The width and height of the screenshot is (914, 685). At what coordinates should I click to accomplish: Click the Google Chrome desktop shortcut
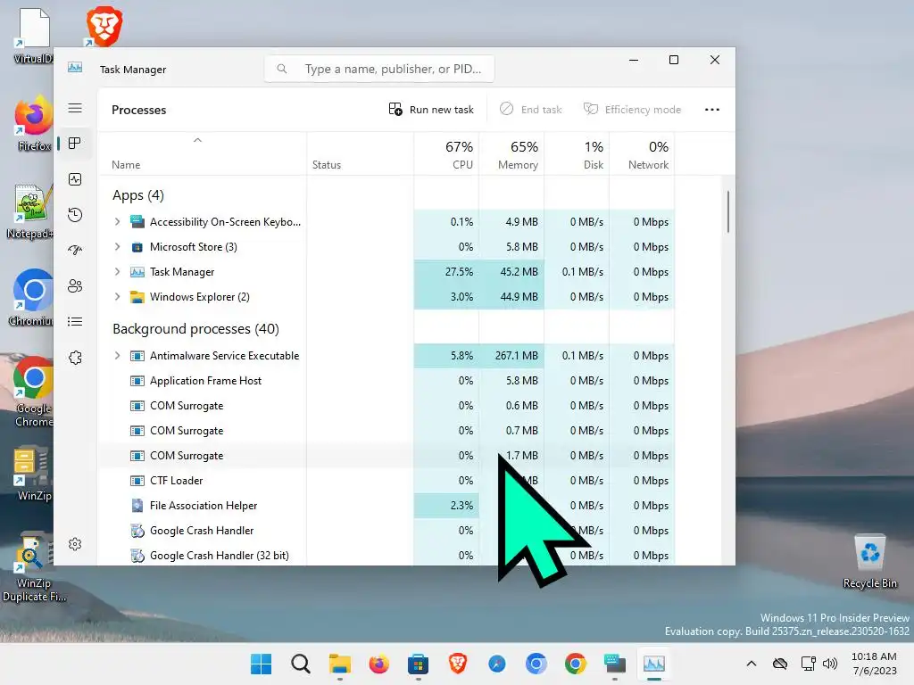click(x=34, y=392)
